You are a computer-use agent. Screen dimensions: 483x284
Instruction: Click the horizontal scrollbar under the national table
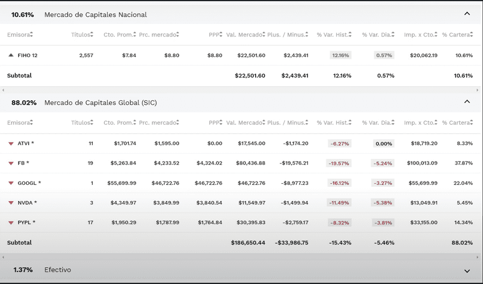241,90
